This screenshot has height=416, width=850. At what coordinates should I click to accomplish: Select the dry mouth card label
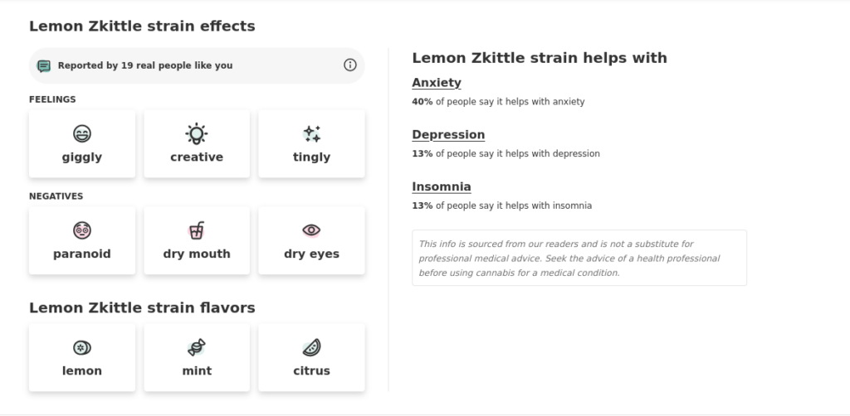click(197, 254)
